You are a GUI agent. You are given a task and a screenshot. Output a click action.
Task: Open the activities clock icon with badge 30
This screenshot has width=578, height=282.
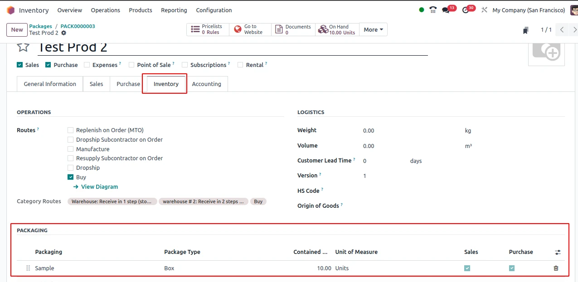click(466, 10)
